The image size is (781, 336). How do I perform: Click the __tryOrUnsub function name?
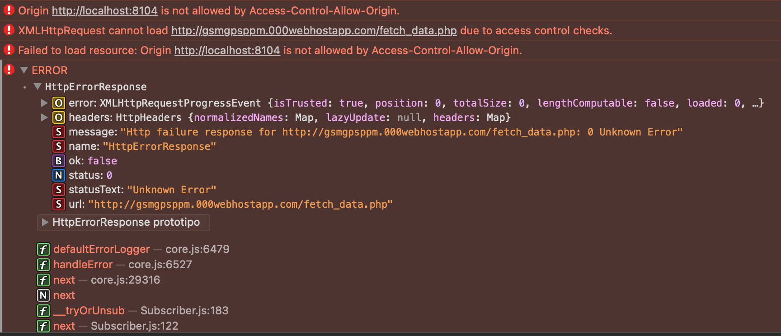click(x=89, y=311)
